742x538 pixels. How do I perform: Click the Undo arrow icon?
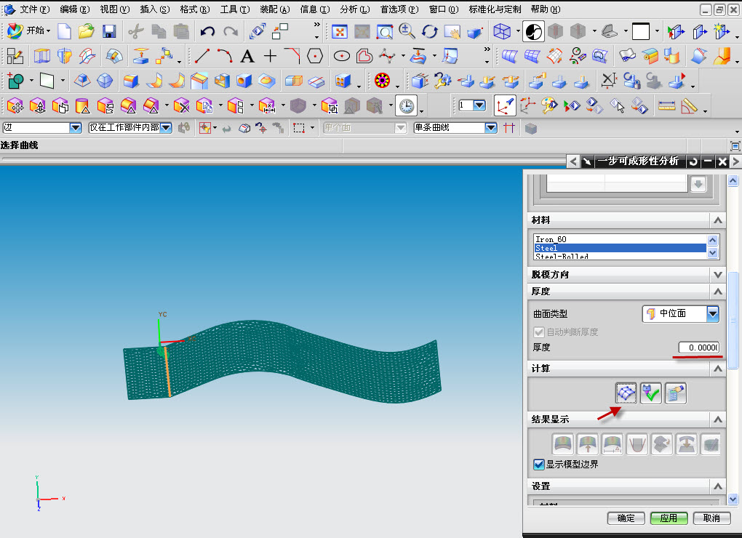point(207,32)
